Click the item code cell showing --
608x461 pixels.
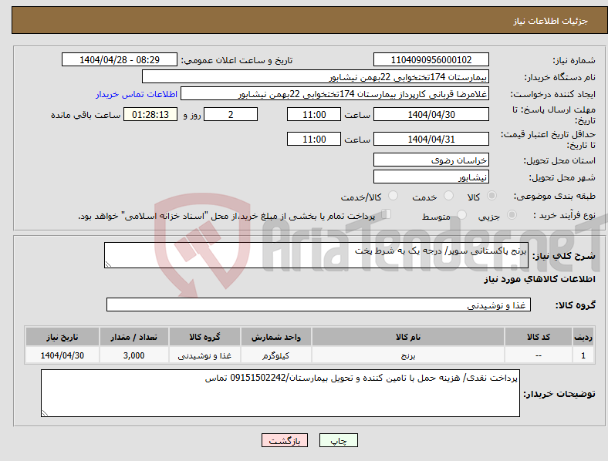coord(539,355)
